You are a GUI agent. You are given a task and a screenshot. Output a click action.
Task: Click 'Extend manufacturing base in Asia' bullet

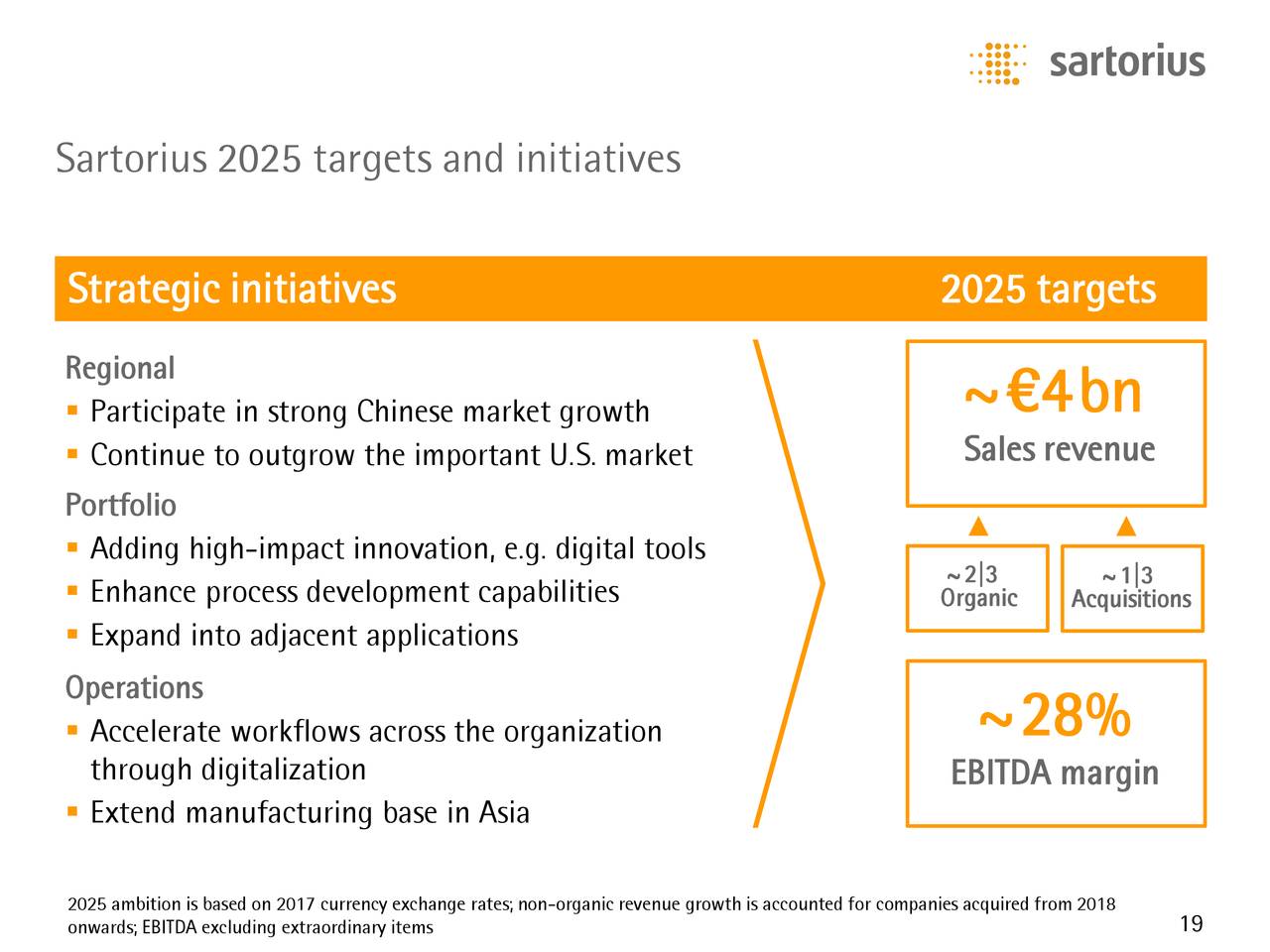pos(310,813)
